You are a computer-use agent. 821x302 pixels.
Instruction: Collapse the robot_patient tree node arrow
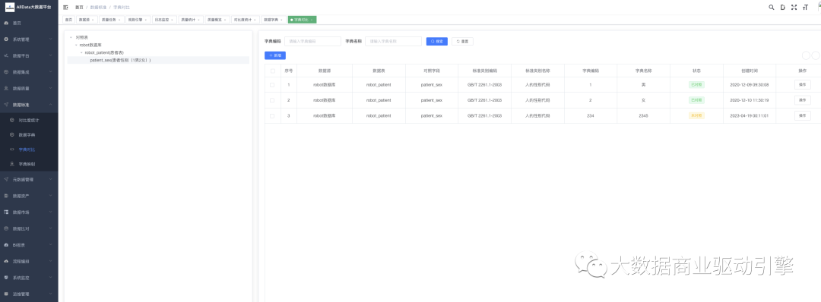(81, 53)
